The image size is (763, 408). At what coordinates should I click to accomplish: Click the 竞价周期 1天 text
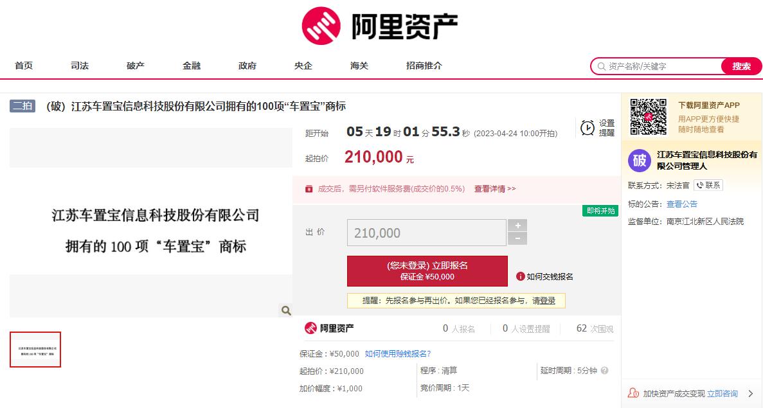tap(445, 388)
